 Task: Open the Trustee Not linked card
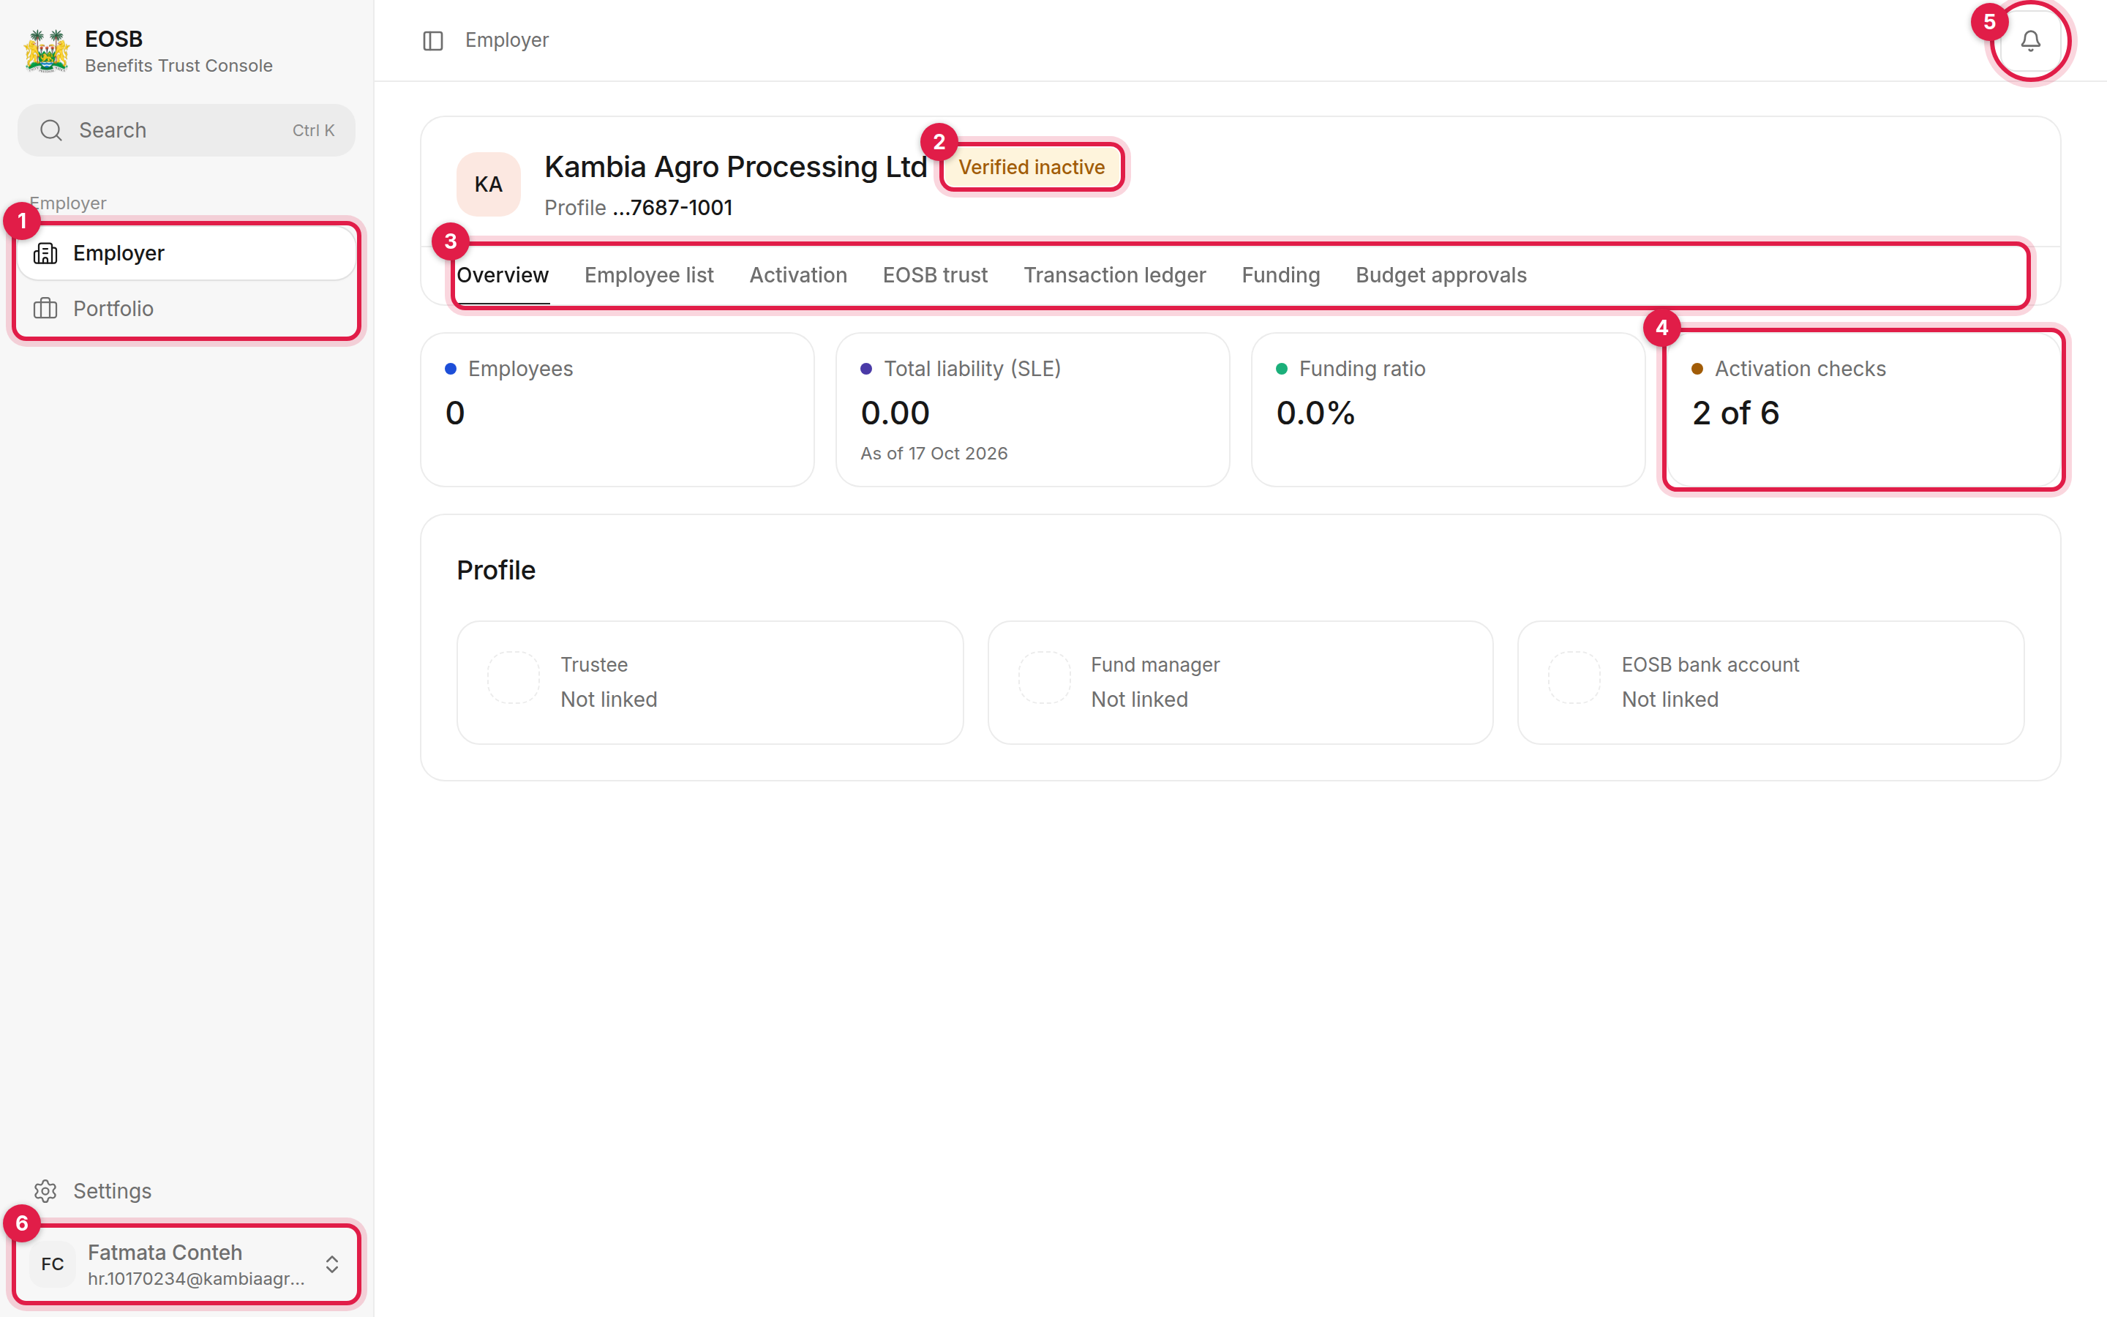[710, 682]
